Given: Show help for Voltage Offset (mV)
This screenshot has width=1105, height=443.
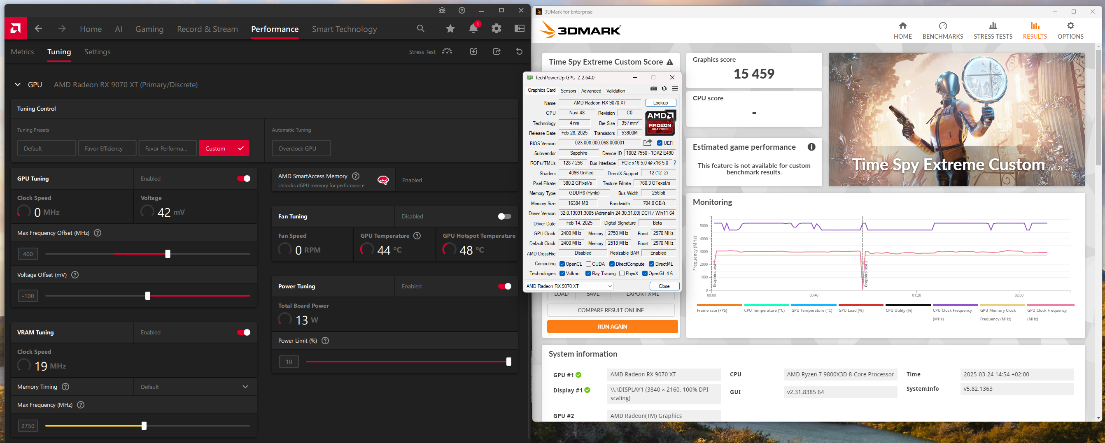Looking at the screenshot, I should click(x=75, y=275).
